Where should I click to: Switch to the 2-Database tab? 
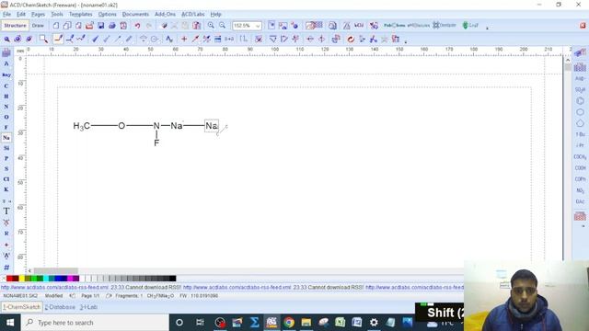(60, 307)
